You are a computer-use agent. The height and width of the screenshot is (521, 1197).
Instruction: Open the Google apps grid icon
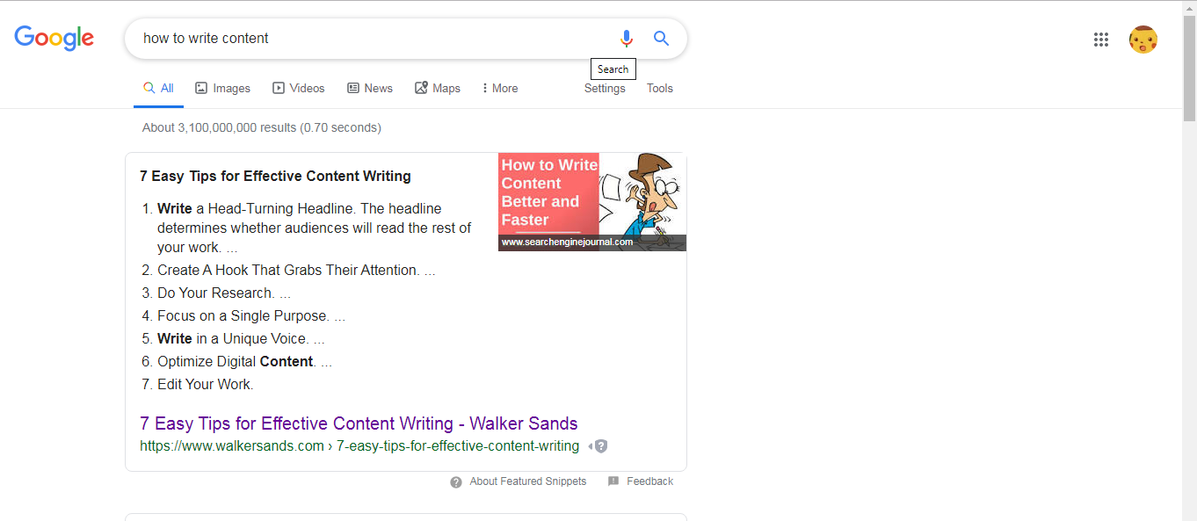pyautogui.click(x=1101, y=40)
